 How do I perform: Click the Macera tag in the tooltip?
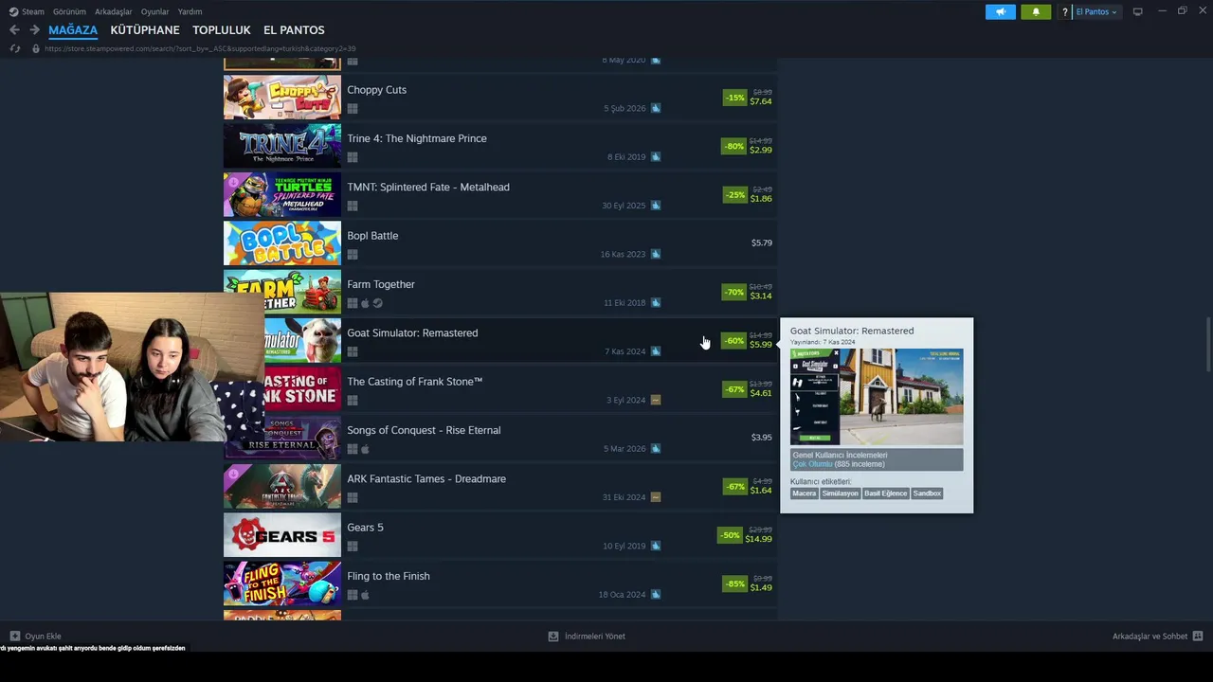[804, 494]
